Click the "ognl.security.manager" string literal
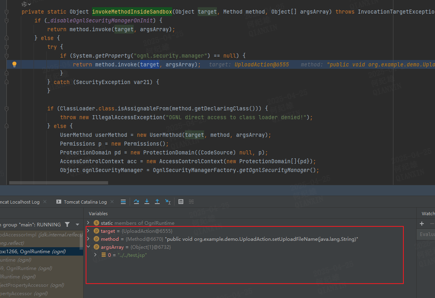Image resolution: width=435 pixels, height=298 pixels. 170,56
